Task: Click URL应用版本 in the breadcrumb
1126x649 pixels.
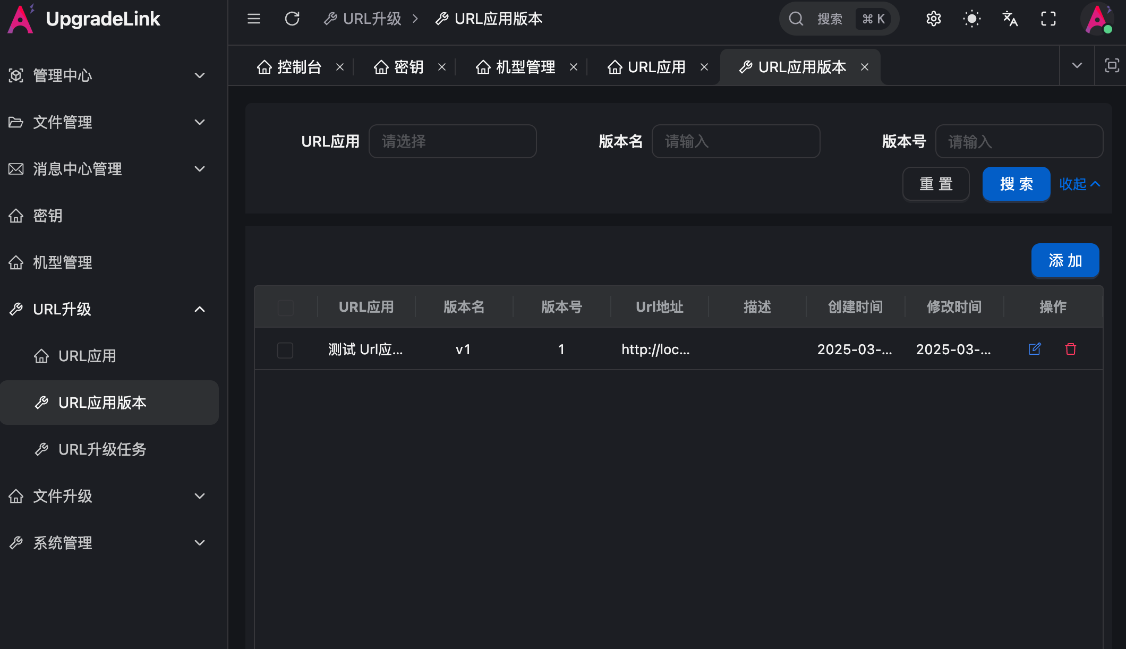Action: pyautogui.click(x=489, y=19)
